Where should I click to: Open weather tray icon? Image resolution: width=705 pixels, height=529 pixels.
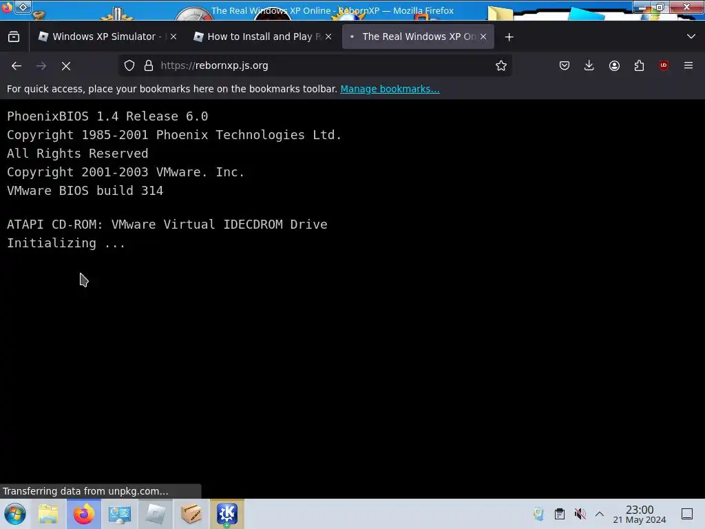coord(538,514)
